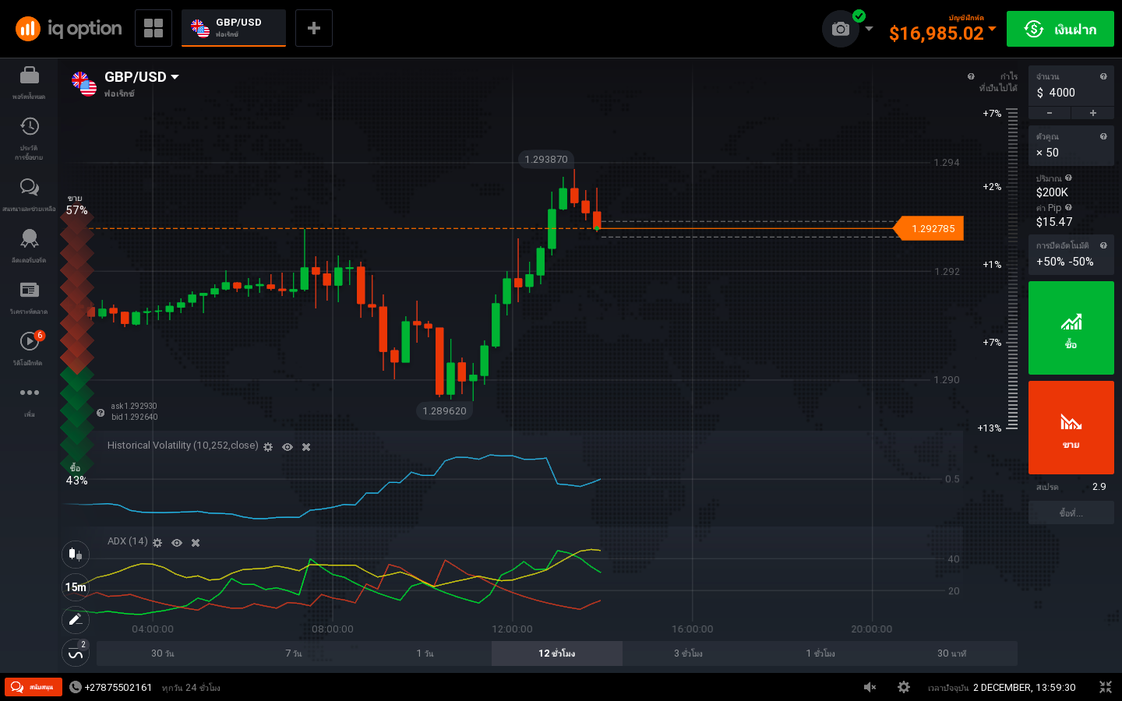Show more sidebar options (three dots)
This screenshot has height=701, width=1122.
click(30, 393)
